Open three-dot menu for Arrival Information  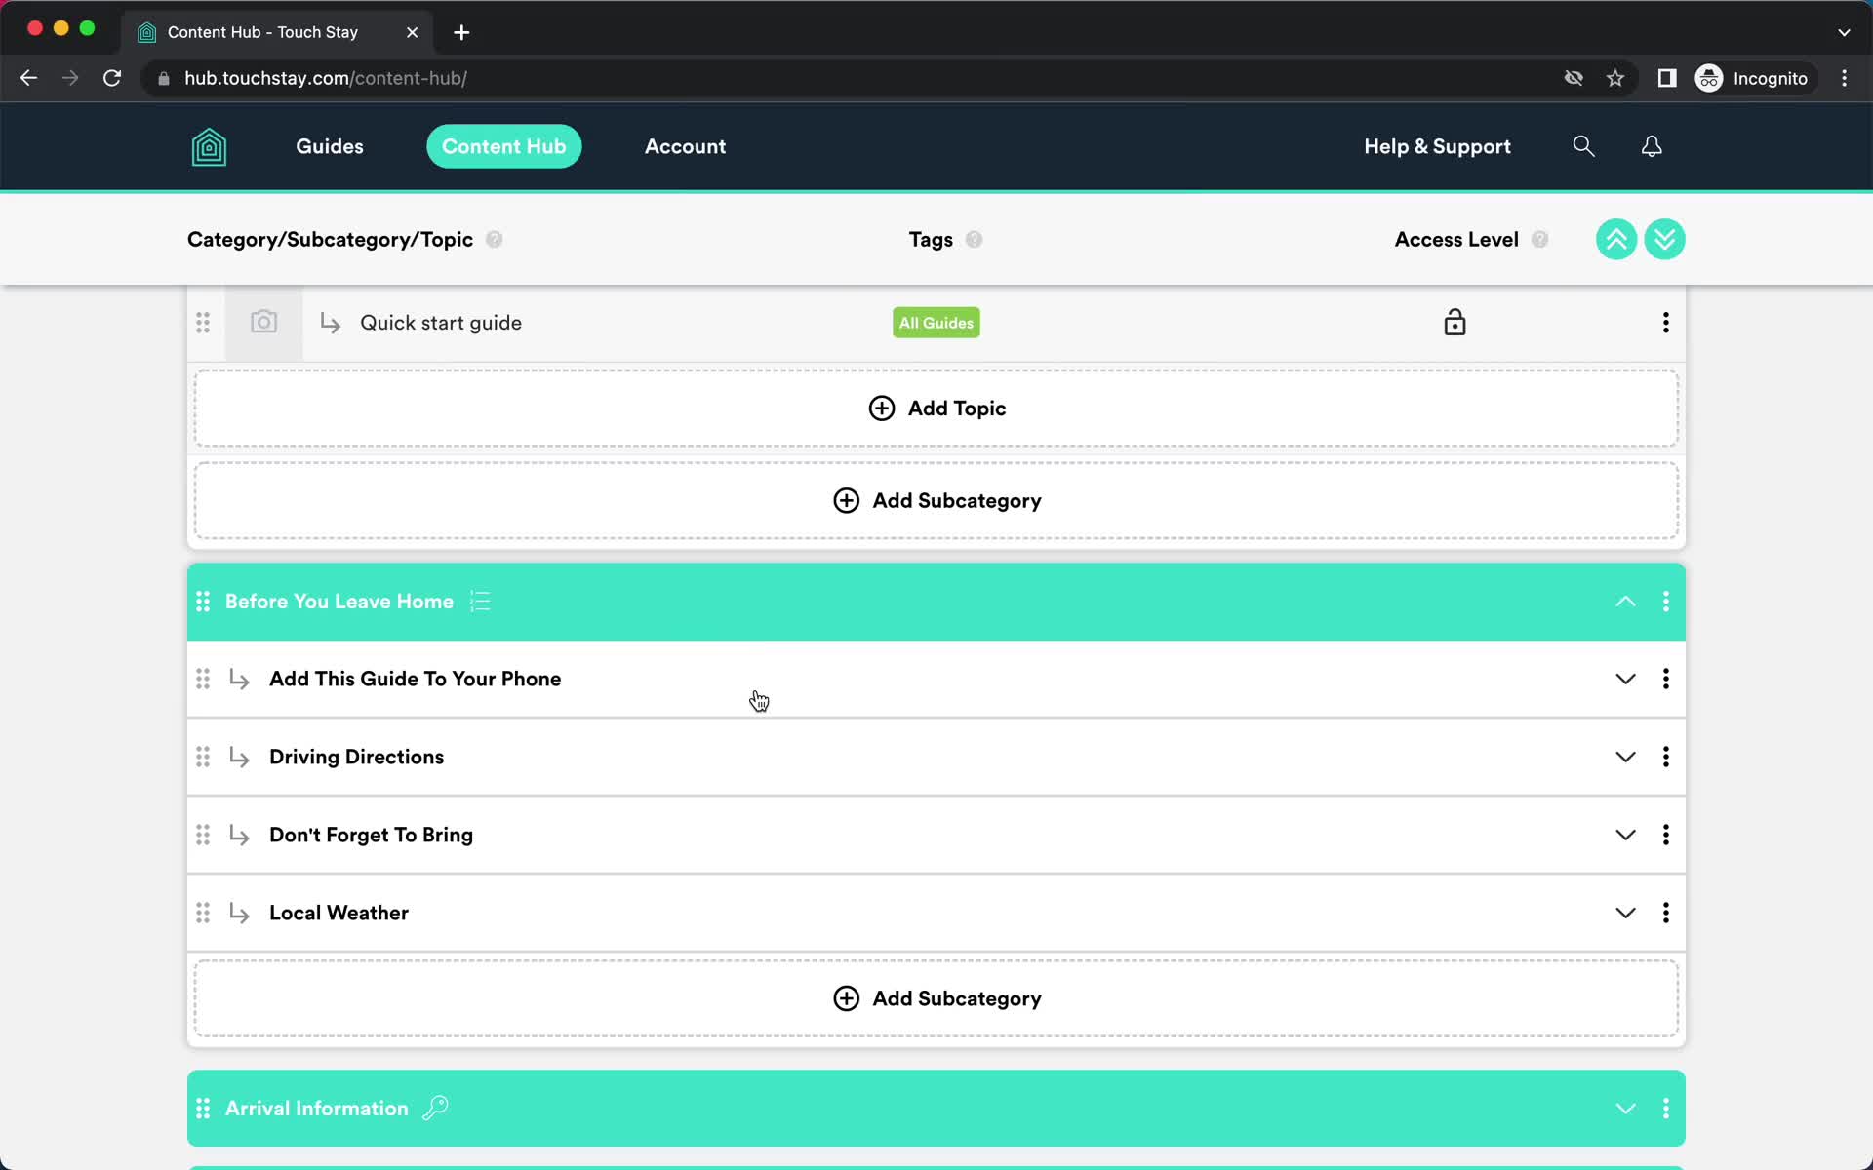(1665, 1109)
